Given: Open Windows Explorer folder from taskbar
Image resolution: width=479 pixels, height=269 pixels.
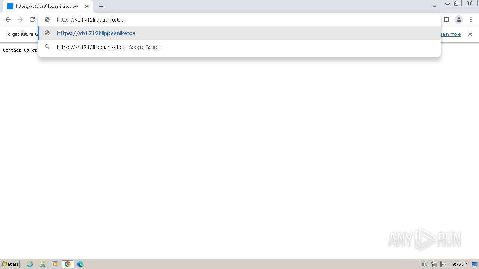Looking at the screenshot, I should tap(42, 264).
